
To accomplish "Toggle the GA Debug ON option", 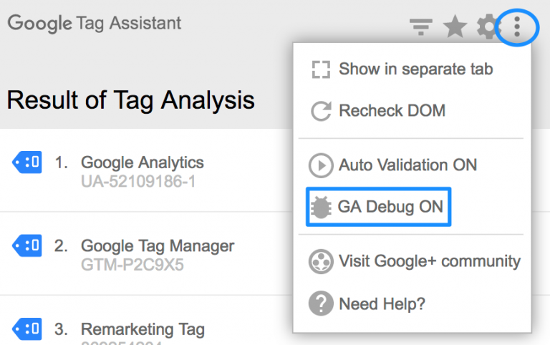I will pyautogui.click(x=390, y=208).
